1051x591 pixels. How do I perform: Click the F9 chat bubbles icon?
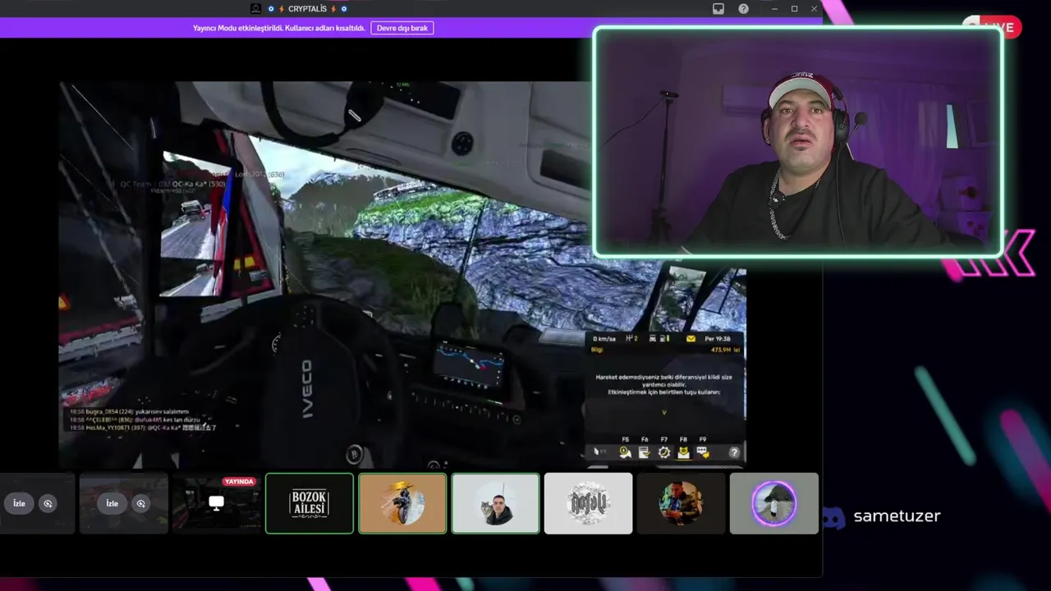click(x=703, y=451)
